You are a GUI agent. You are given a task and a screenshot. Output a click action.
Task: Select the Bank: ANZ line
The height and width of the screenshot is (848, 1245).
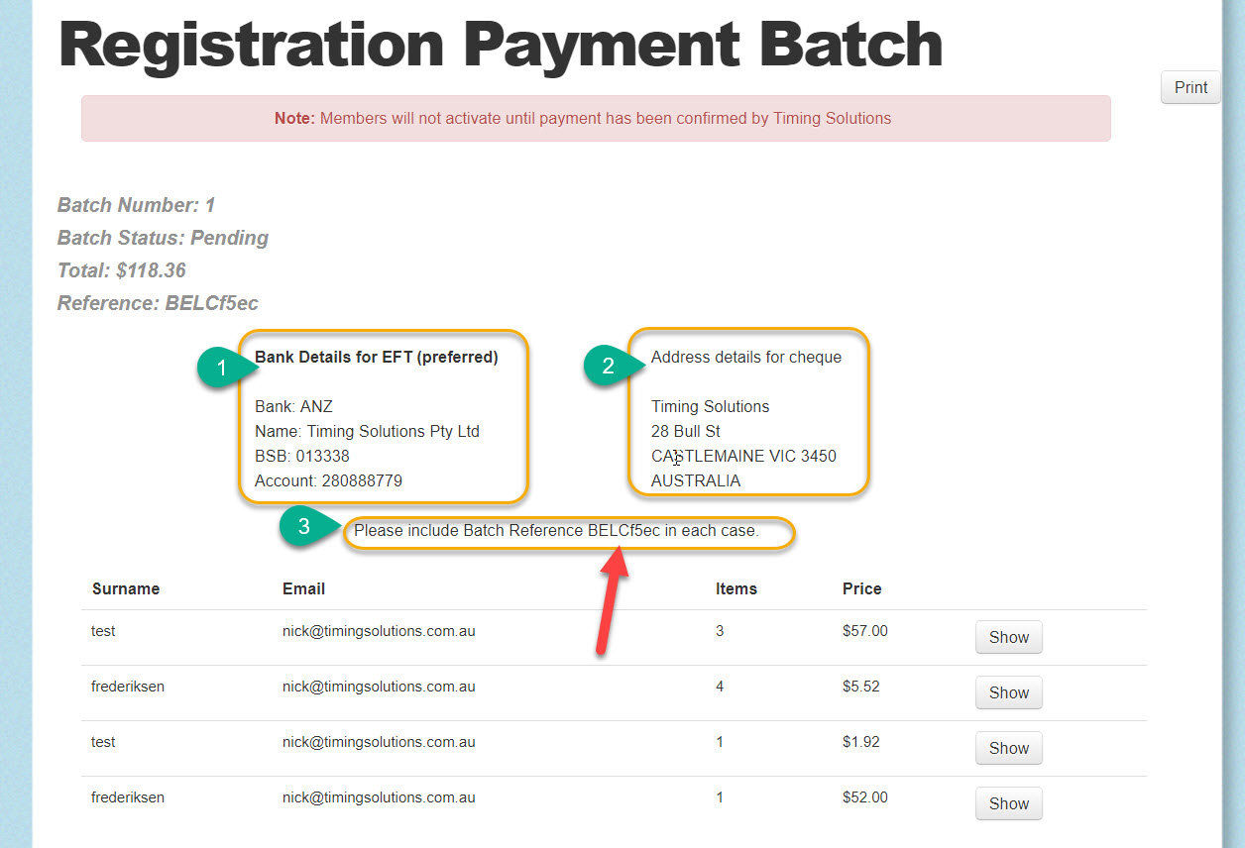point(293,406)
